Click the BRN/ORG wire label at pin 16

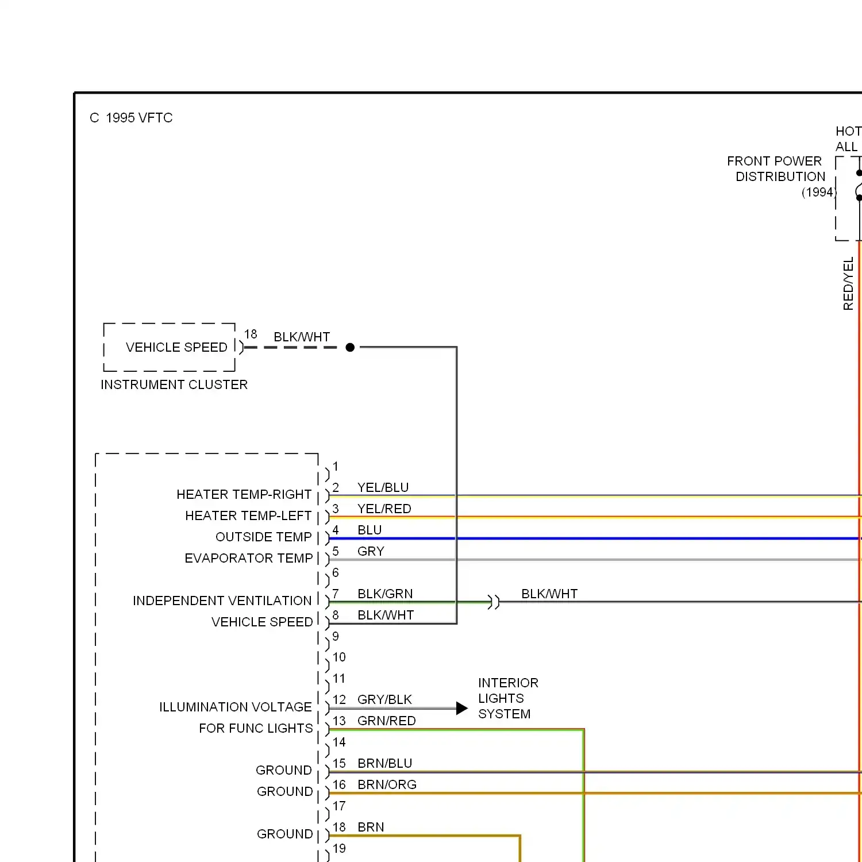(x=387, y=784)
